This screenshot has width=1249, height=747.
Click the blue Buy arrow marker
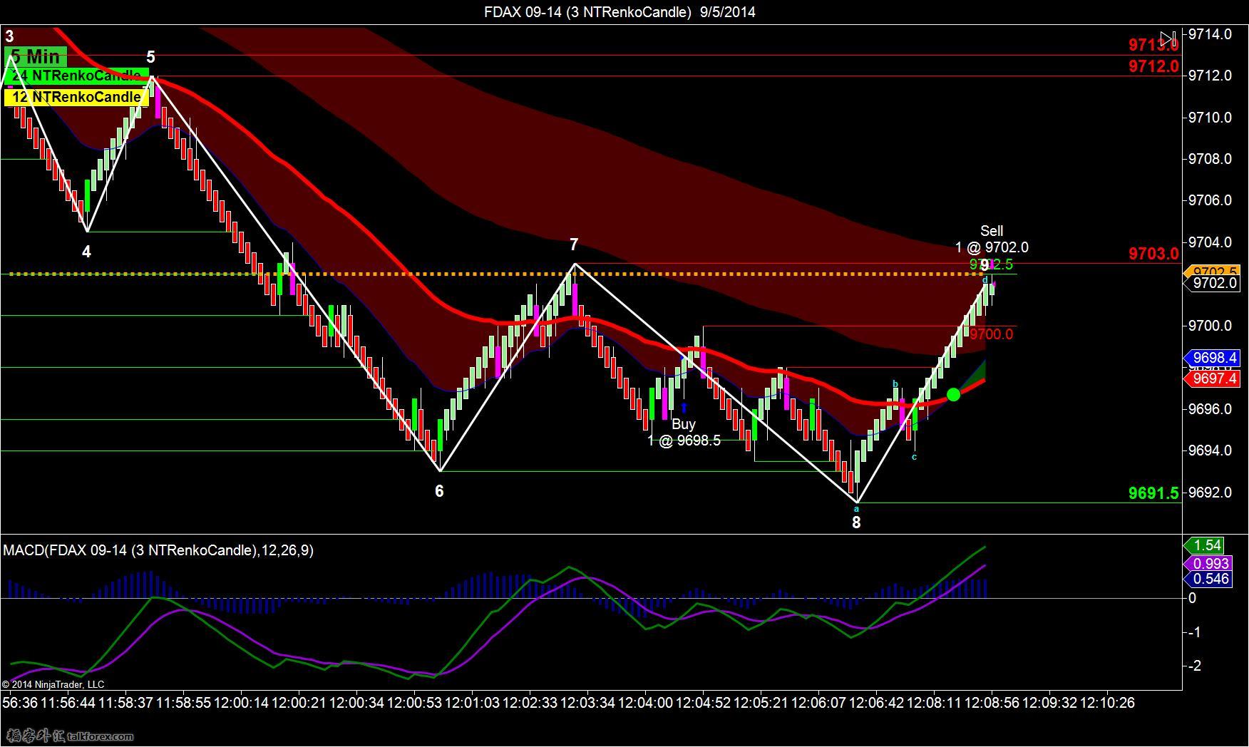[684, 408]
